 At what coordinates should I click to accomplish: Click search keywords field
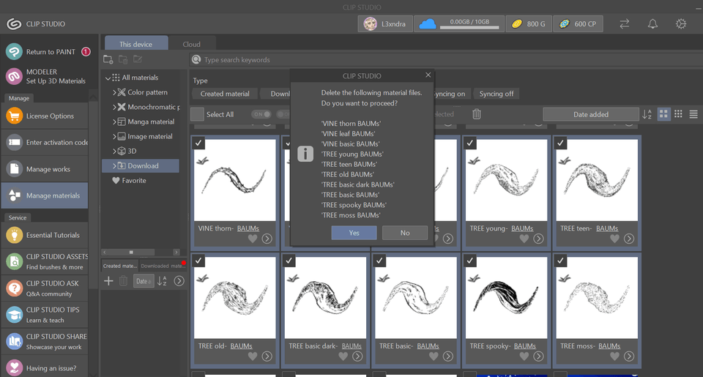tap(446, 59)
